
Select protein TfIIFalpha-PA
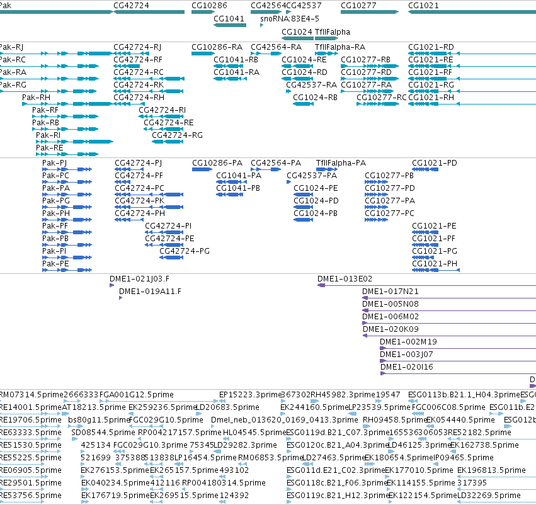[x=327, y=169]
